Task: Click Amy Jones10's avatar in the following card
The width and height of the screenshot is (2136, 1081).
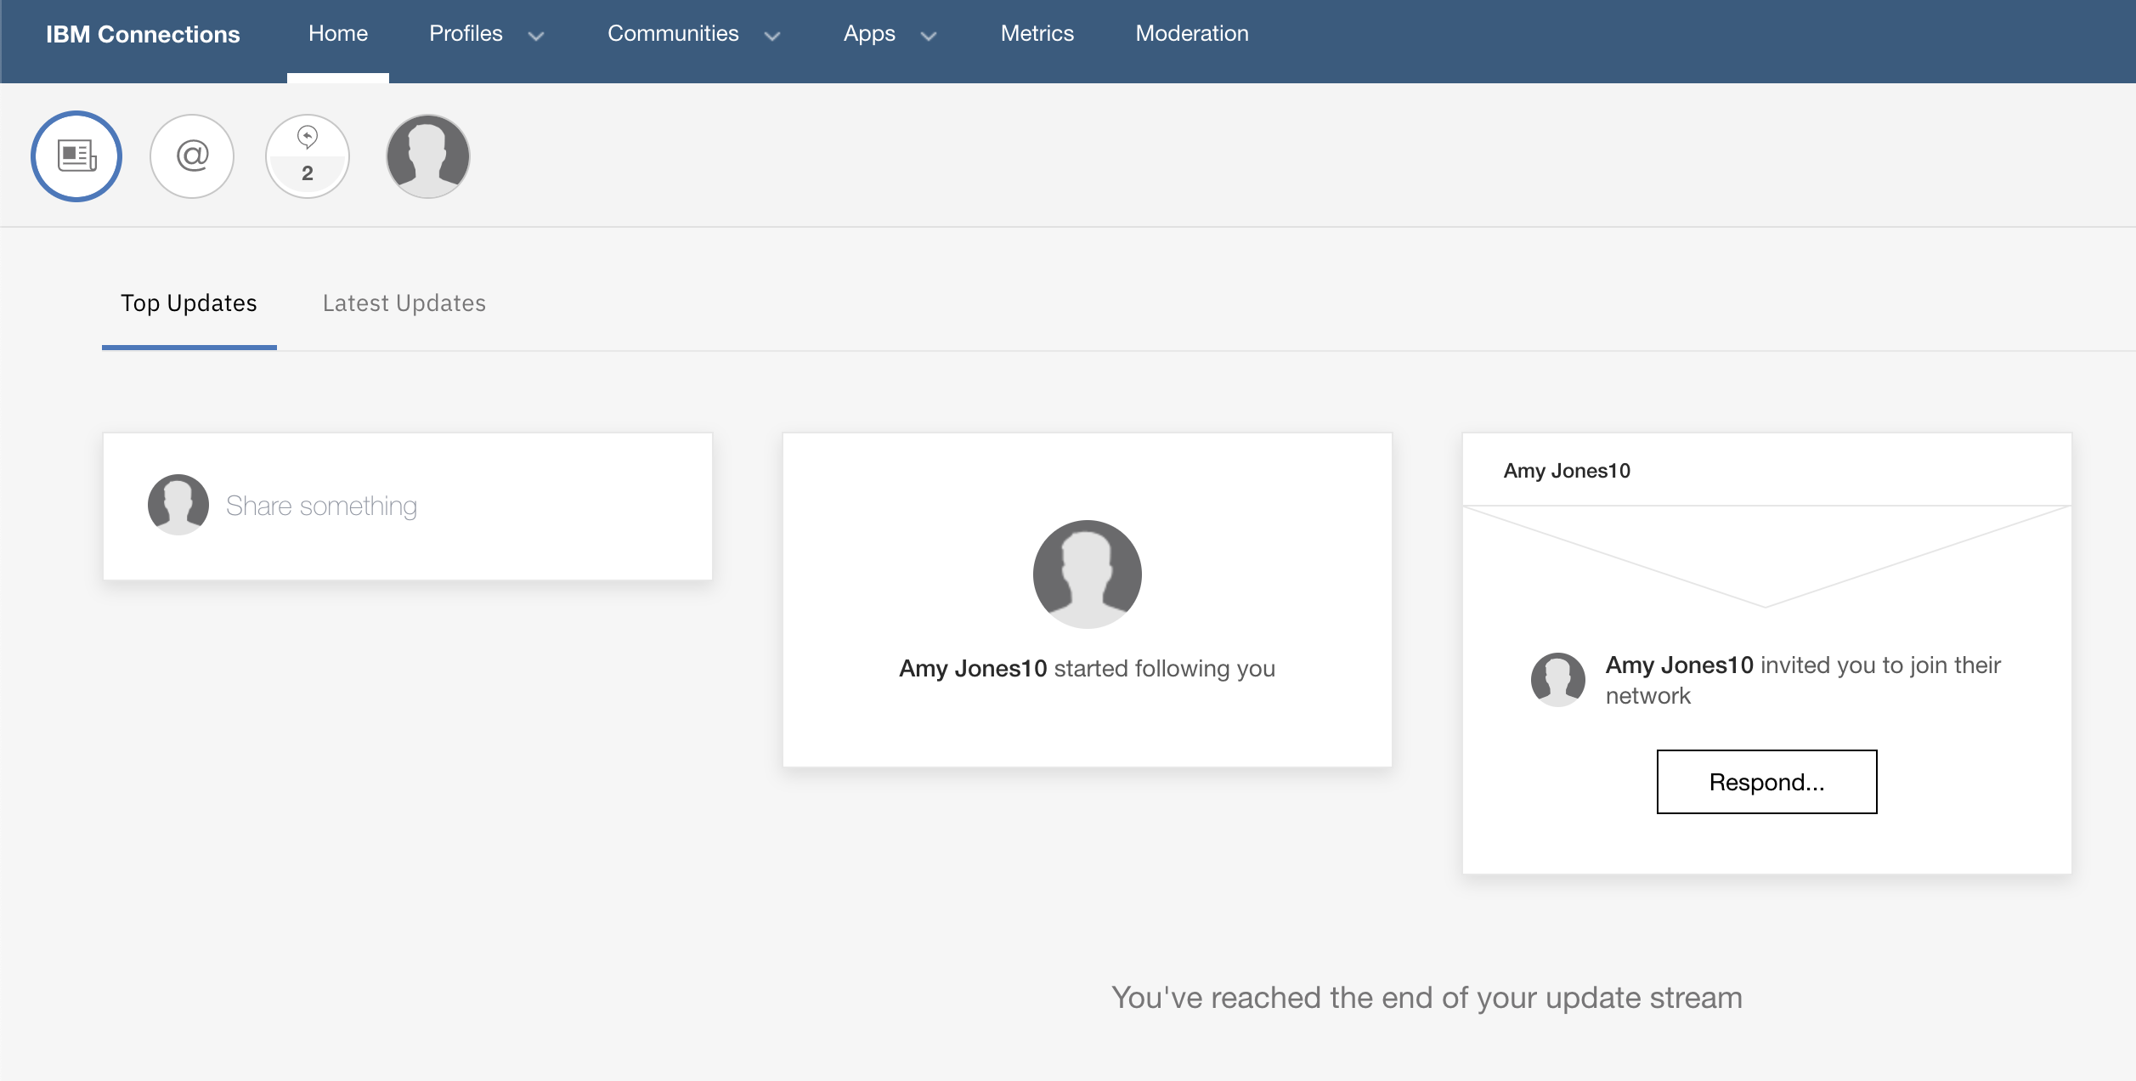Action: click(1087, 574)
